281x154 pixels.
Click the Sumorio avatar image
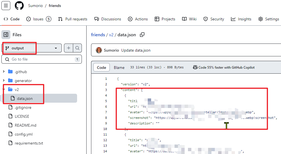[x=99, y=50]
